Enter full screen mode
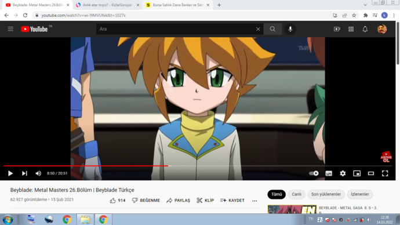Screen dimensions: 400x225 pyautogui.click(x=385, y=173)
